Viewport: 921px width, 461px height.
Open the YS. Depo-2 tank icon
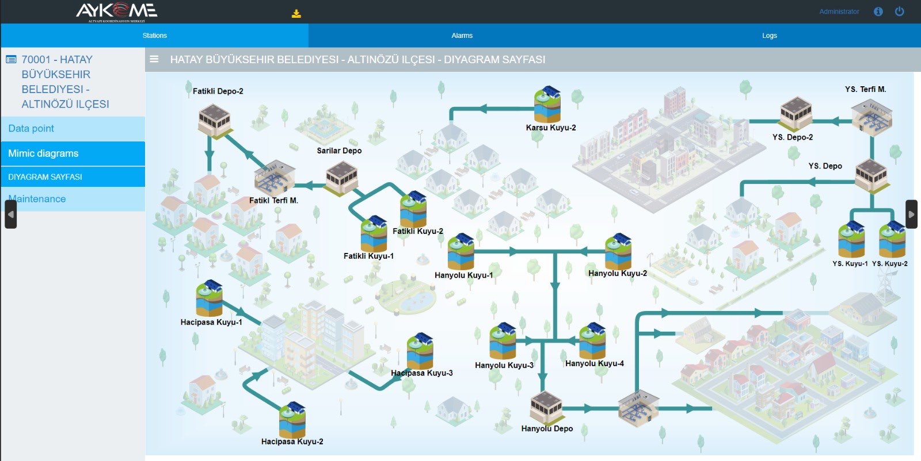pos(796,114)
